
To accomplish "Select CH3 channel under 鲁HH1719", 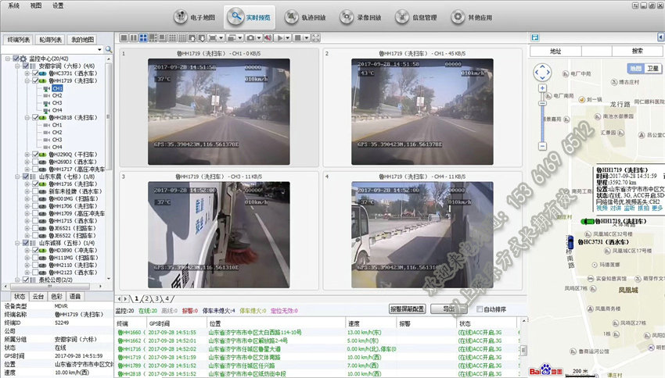I will (x=57, y=103).
